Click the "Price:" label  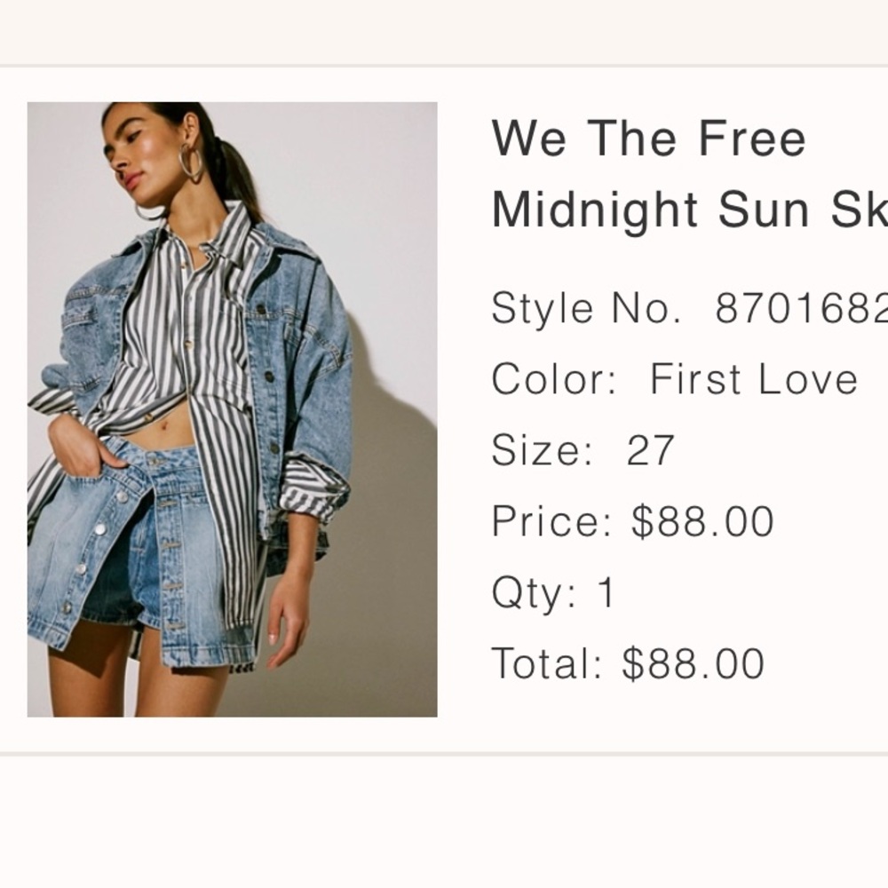[x=551, y=522]
